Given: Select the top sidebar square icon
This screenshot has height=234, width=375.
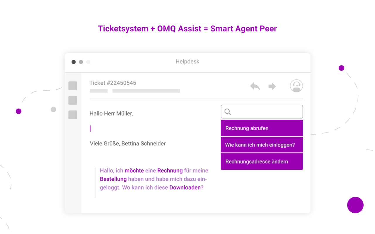Looking at the screenshot, I should [73, 86].
